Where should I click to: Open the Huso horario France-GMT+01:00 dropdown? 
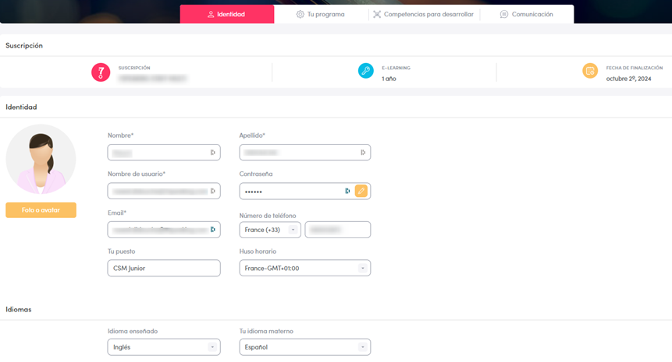(x=304, y=268)
